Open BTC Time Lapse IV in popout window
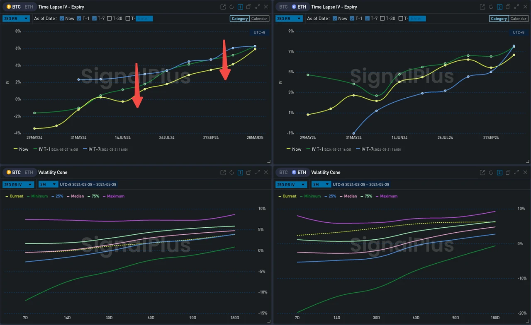The image size is (531, 325). (x=223, y=7)
